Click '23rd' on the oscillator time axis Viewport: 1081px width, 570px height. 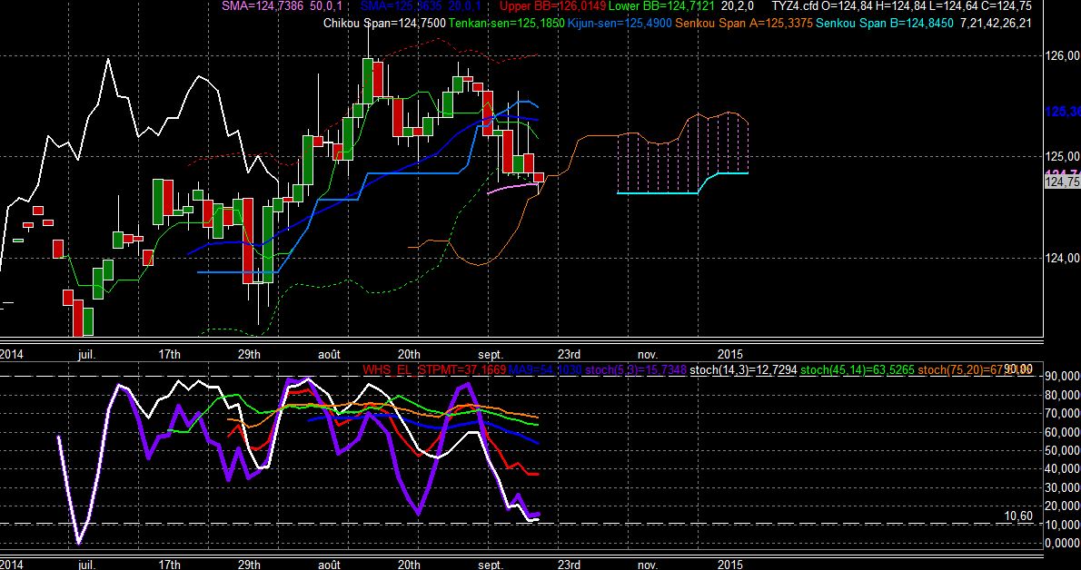pos(569,565)
